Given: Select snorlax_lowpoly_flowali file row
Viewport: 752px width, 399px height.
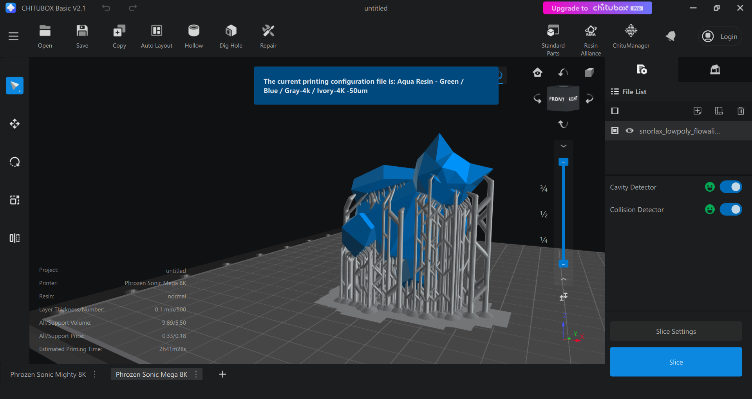Looking at the screenshot, I should [x=678, y=131].
